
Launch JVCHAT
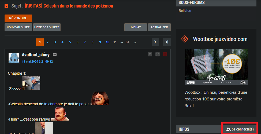pos(136,27)
